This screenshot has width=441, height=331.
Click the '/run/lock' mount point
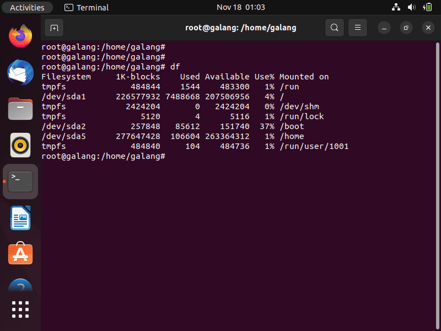302,116
